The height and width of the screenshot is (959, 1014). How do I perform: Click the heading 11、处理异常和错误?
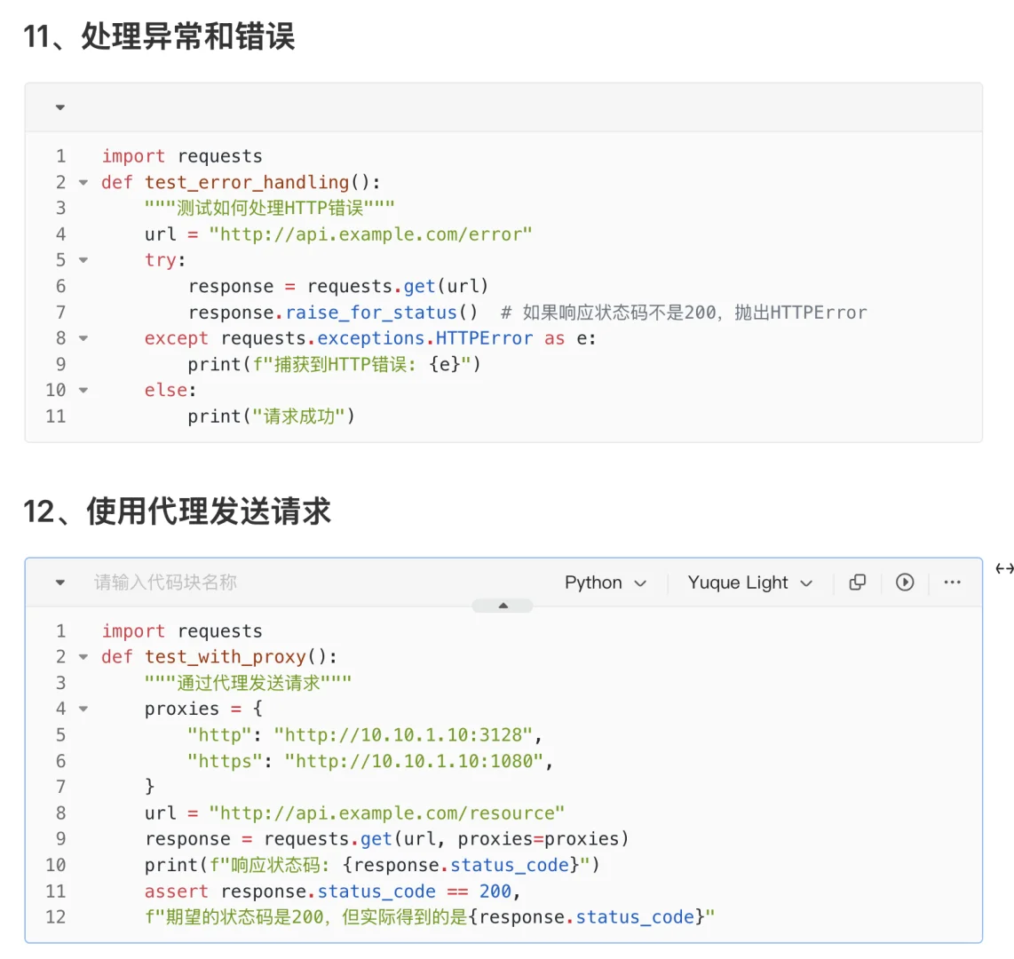(159, 36)
